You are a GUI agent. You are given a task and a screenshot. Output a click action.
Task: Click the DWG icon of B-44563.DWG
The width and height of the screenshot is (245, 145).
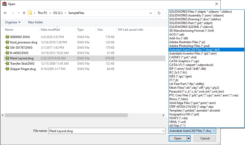pos(7,53)
